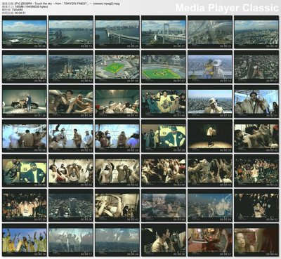This screenshot has width=281, height=259.
Task: Select the highway interchange thumbnail at 00:00:33
Action: click(x=210, y=32)
